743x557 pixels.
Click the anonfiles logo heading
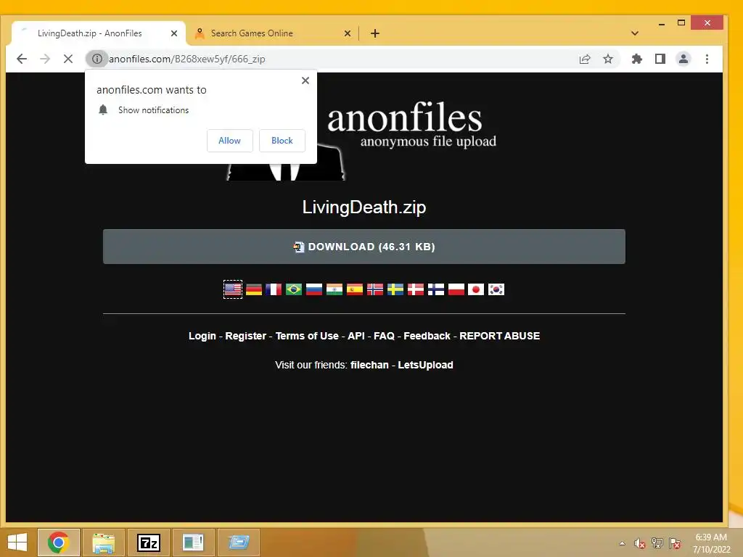[x=404, y=117]
